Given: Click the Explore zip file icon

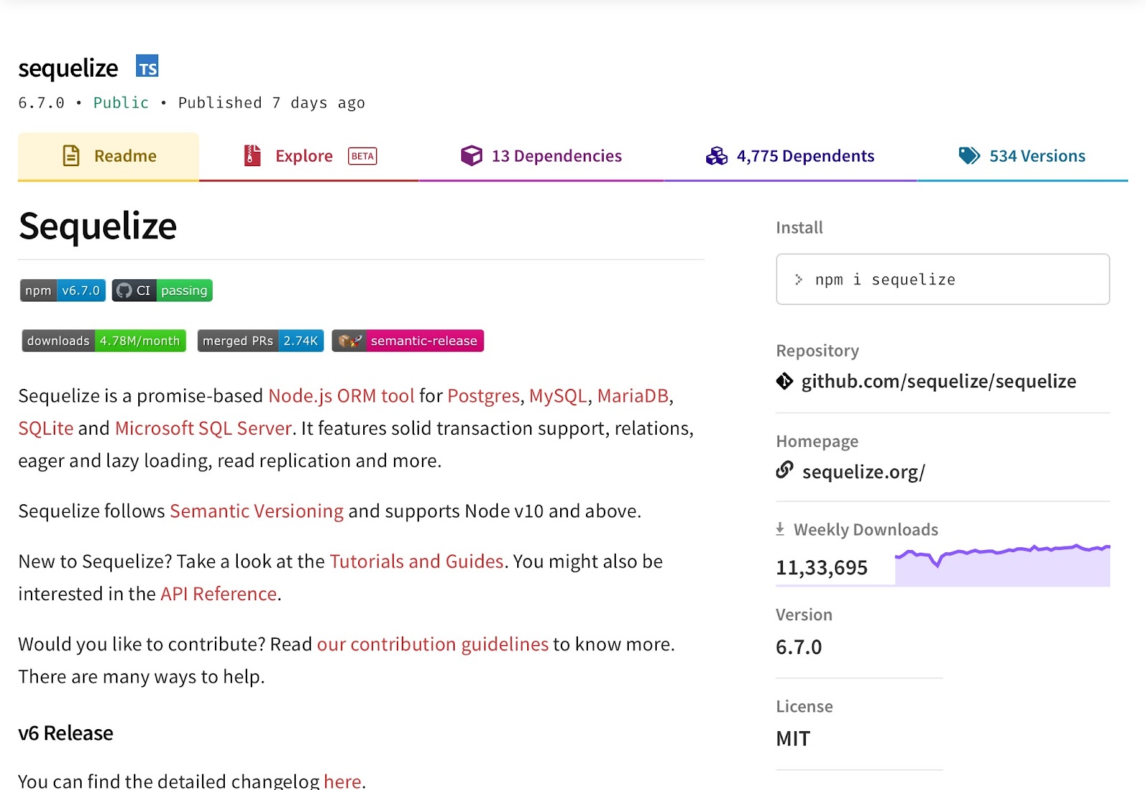Looking at the screenshot, I should click(x=252, y=155).
